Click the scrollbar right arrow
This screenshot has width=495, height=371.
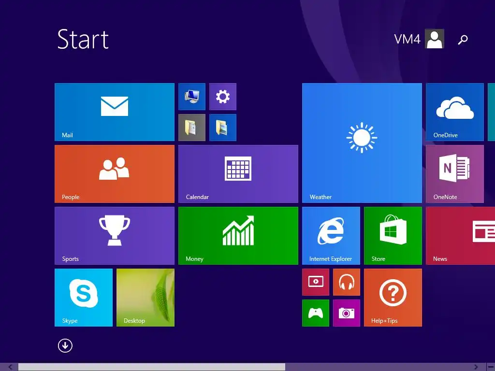476,367
